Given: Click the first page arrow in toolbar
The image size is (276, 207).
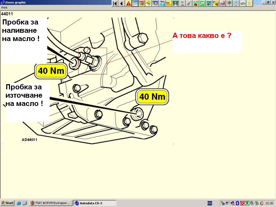Looking at the screenshot, I should pos(115,3).
